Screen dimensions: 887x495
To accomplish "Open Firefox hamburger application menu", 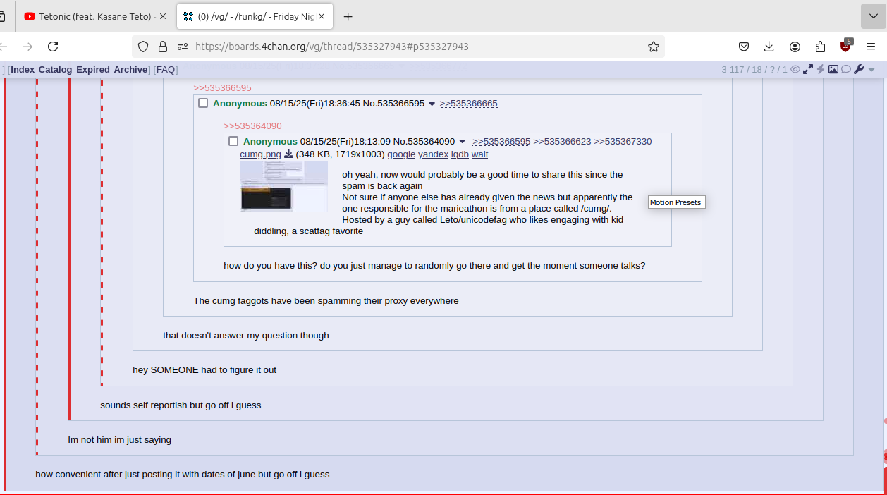I will [871, 47].
